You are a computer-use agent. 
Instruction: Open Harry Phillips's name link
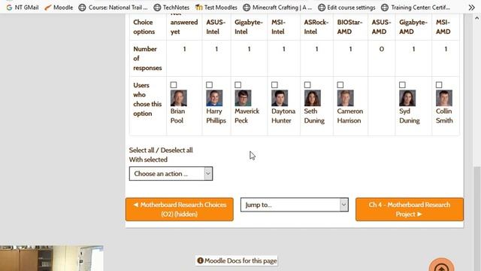(x=216, y=116)
